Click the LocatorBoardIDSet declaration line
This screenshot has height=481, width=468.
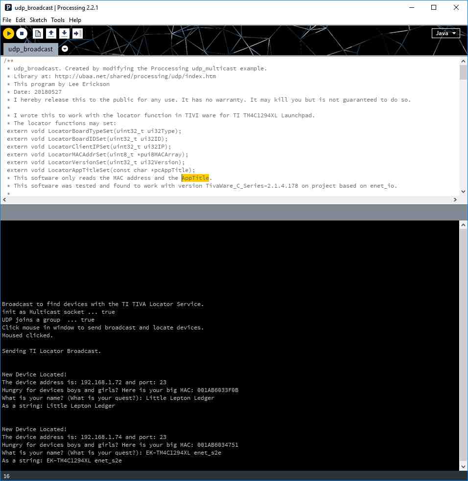click(87, 139)
